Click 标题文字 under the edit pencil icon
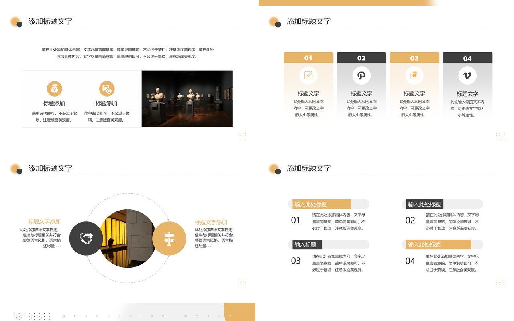The height and width of the screenshot is (321, 514). click(x=308, y=93)
